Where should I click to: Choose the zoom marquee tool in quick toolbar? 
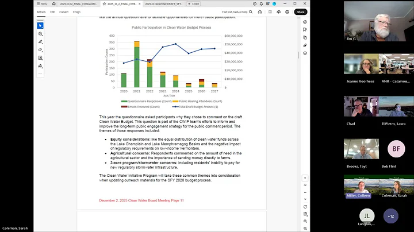[40, 34]
